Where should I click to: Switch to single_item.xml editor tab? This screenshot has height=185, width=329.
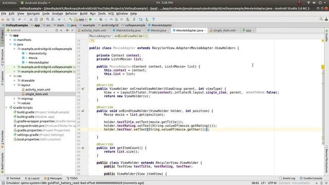point(224,30)
